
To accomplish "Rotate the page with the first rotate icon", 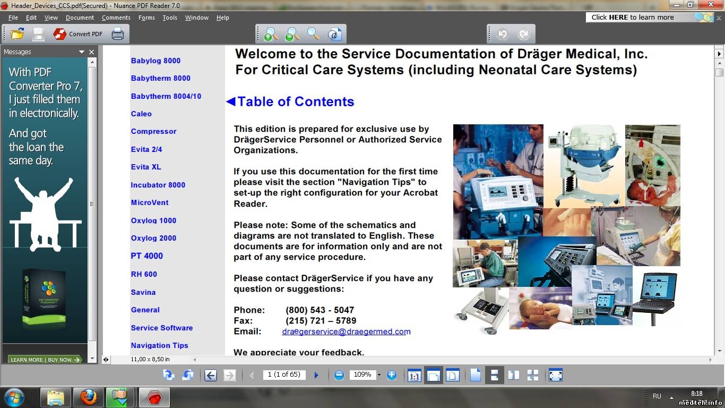I will (169, 375).
